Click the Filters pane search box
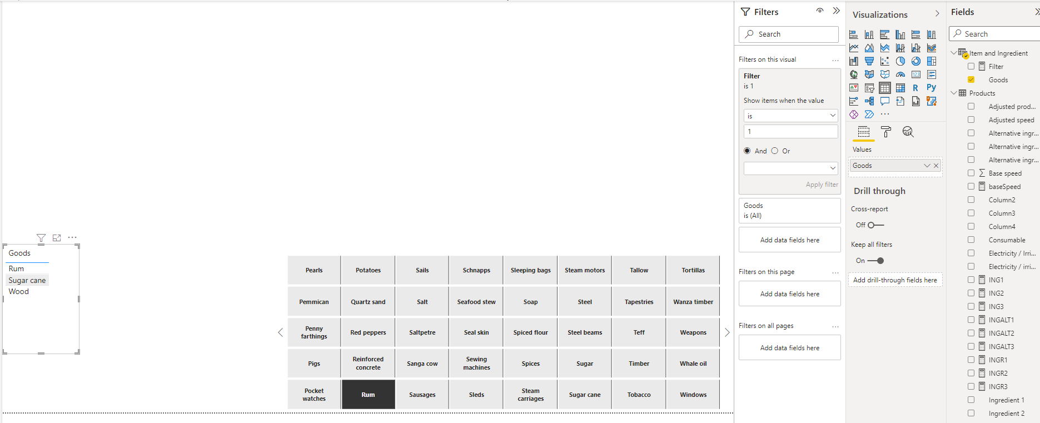Image resolution: width=1040 pixels, height=423 pixels. pyautogui.click(x=789, y=34)
